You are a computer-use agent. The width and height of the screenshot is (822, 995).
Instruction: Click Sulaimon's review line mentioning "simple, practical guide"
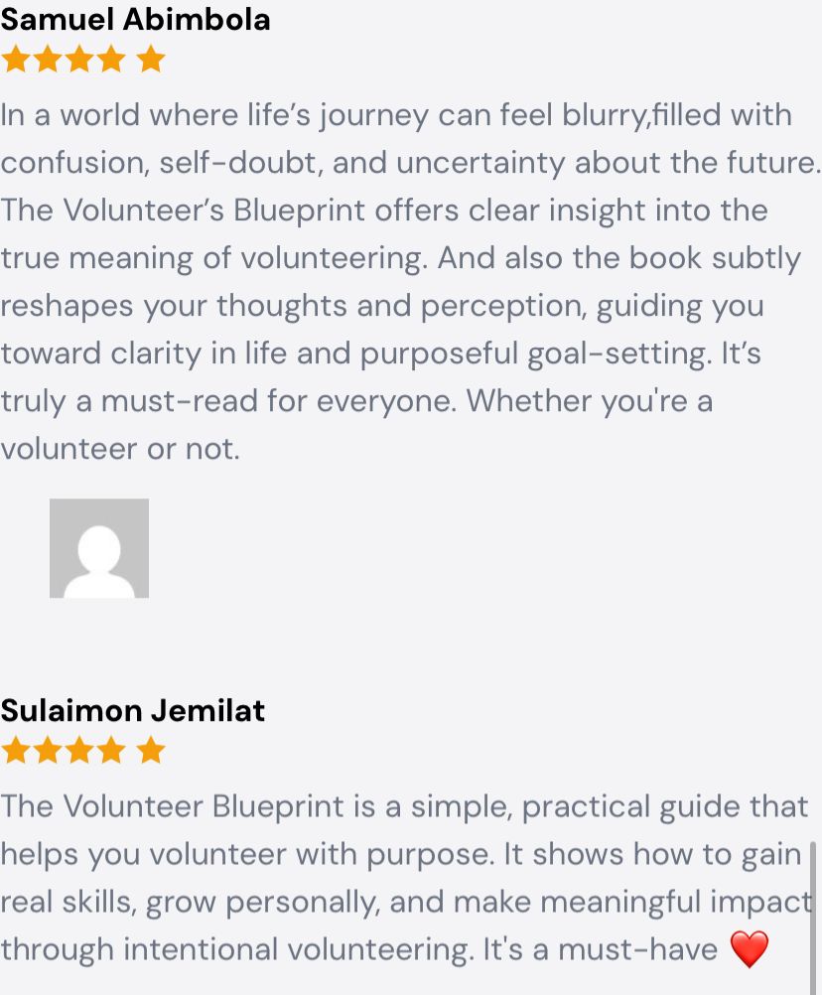click(x=404, y=806)
